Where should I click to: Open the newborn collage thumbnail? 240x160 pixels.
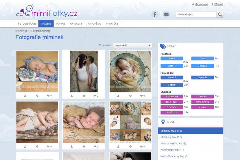pos(130,122)
